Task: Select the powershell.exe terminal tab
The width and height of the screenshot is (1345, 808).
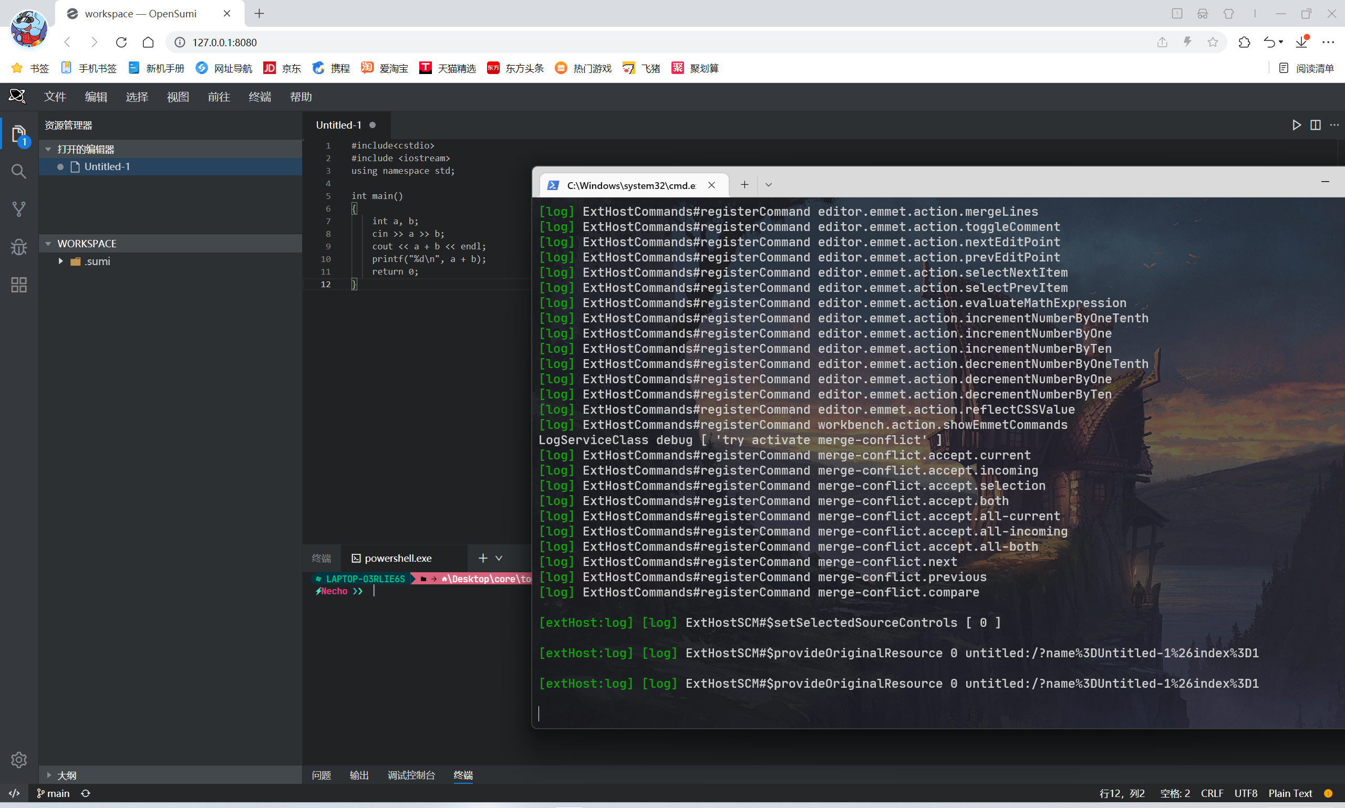Action: (403, 558)
